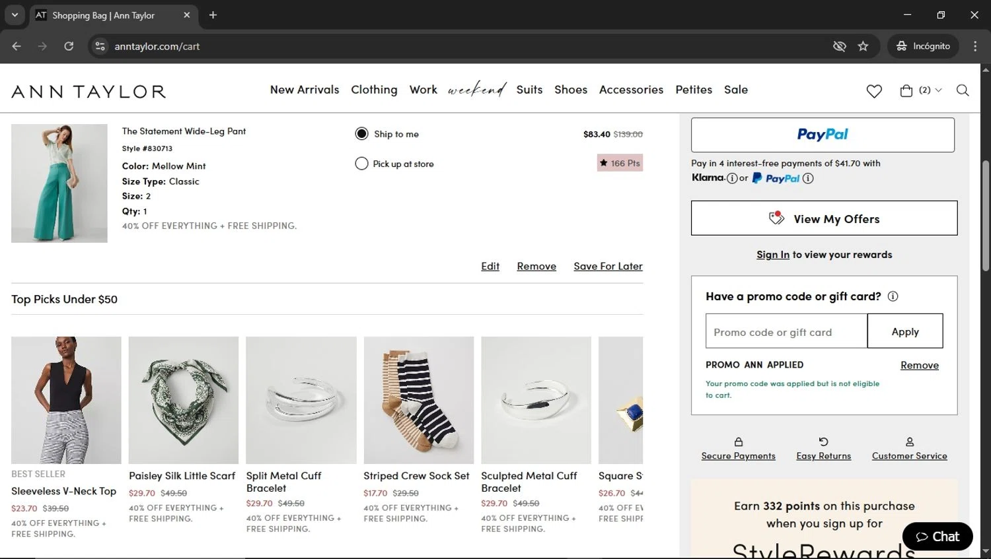Click the Secure Payments lock icon
The image size is (991, 559).
(x=739, y=442)
